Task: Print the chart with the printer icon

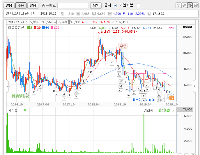Action: pos(196,5)
